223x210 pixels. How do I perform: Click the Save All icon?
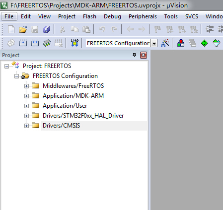[47, 29]
